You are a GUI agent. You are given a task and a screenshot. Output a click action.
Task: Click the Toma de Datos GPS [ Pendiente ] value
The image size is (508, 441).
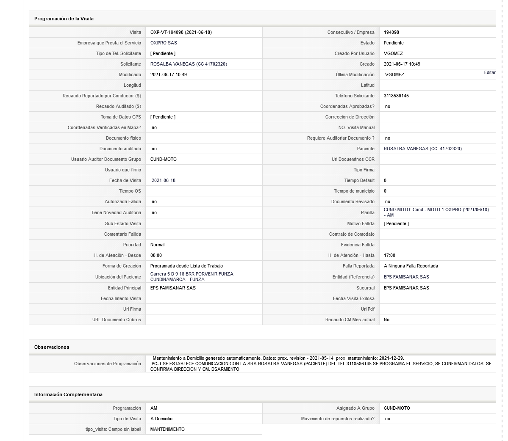pyautogui.click(x=163, y=117)
